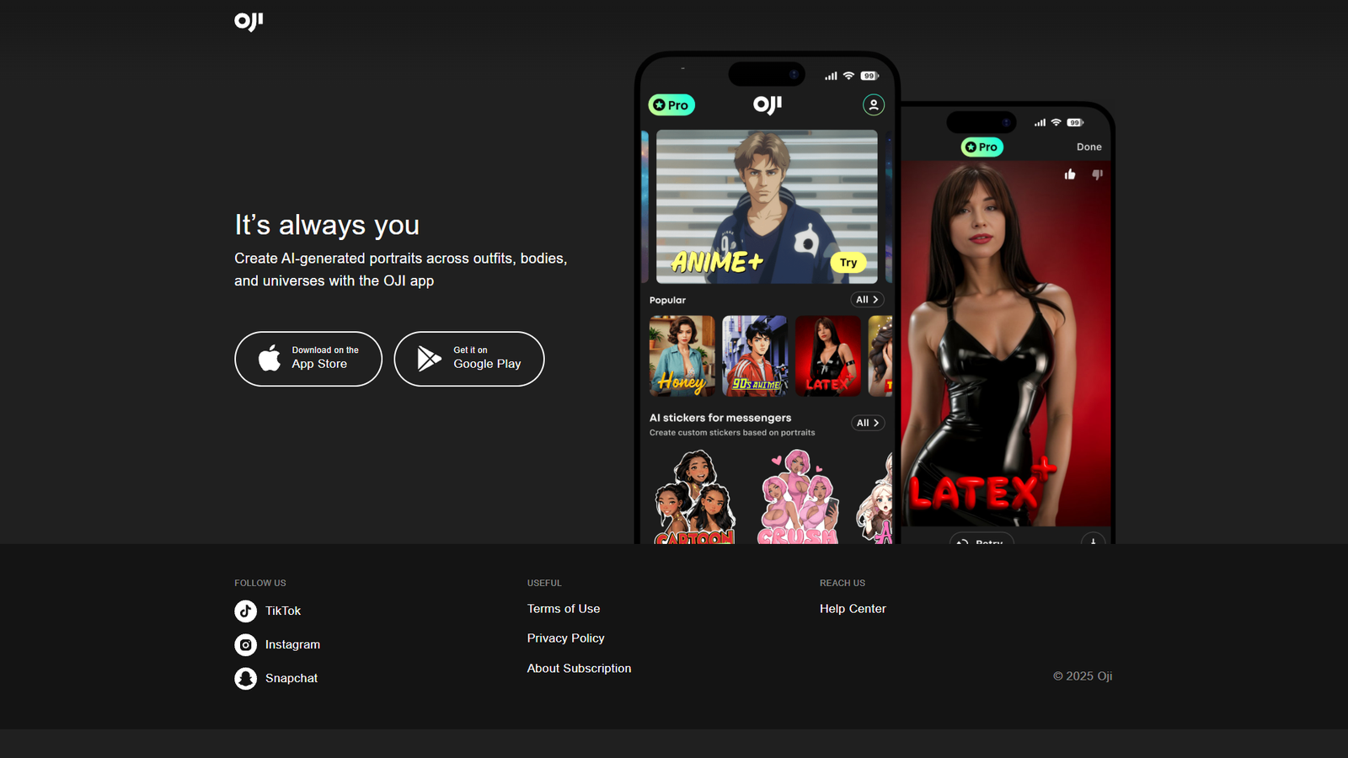Download OJI from the App Store
1348x758 pixels.
click(x=308, y=359)
